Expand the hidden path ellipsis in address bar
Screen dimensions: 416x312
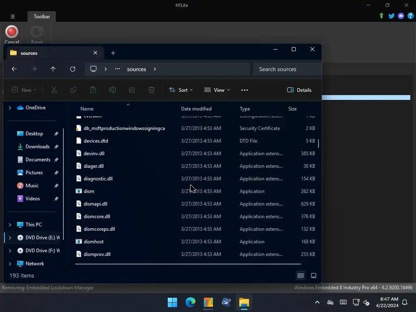pyautogui.click(x=117, y=69)
